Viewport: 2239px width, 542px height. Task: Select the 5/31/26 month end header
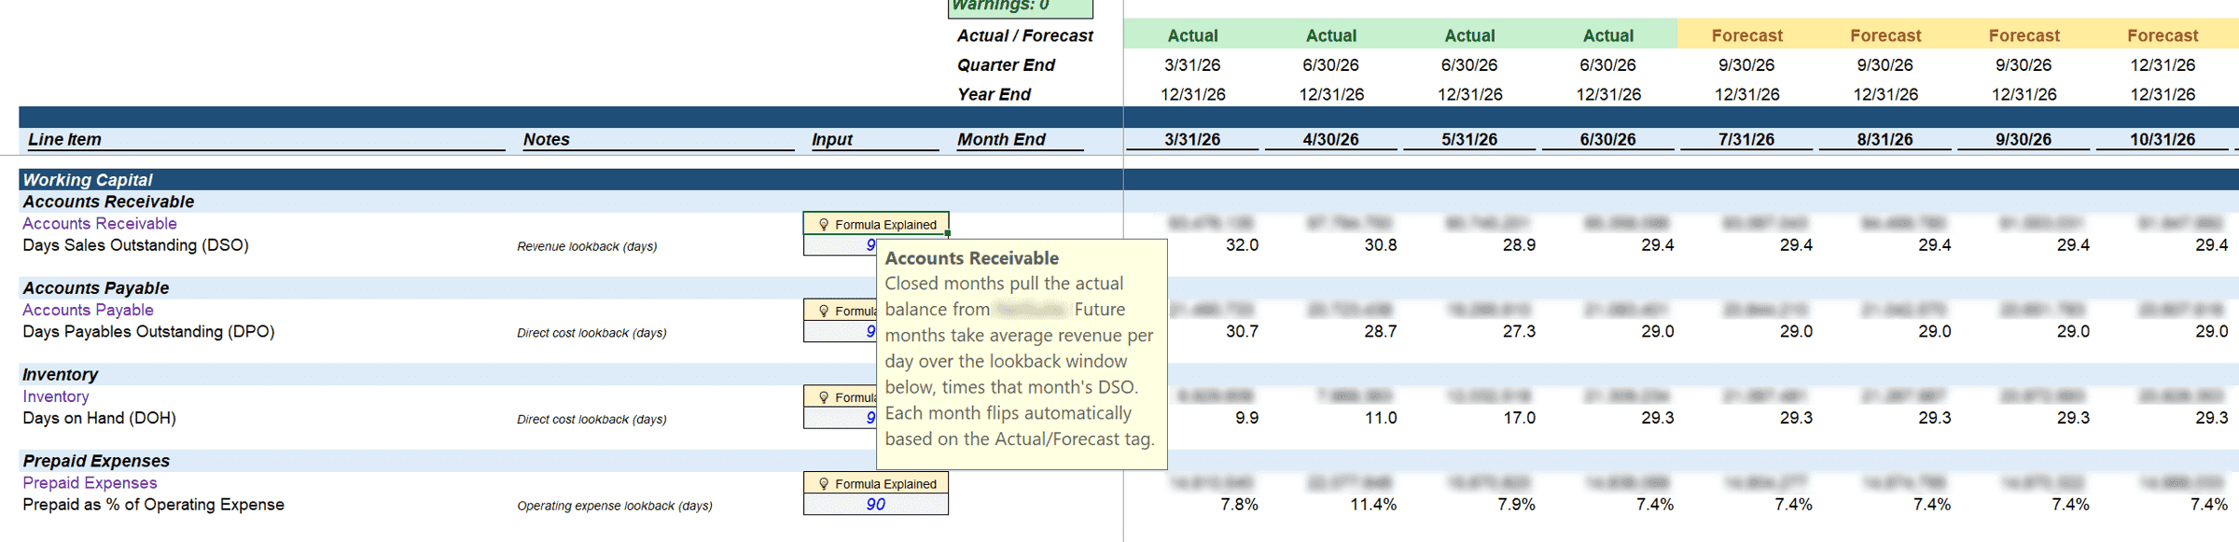[1469, 140]
